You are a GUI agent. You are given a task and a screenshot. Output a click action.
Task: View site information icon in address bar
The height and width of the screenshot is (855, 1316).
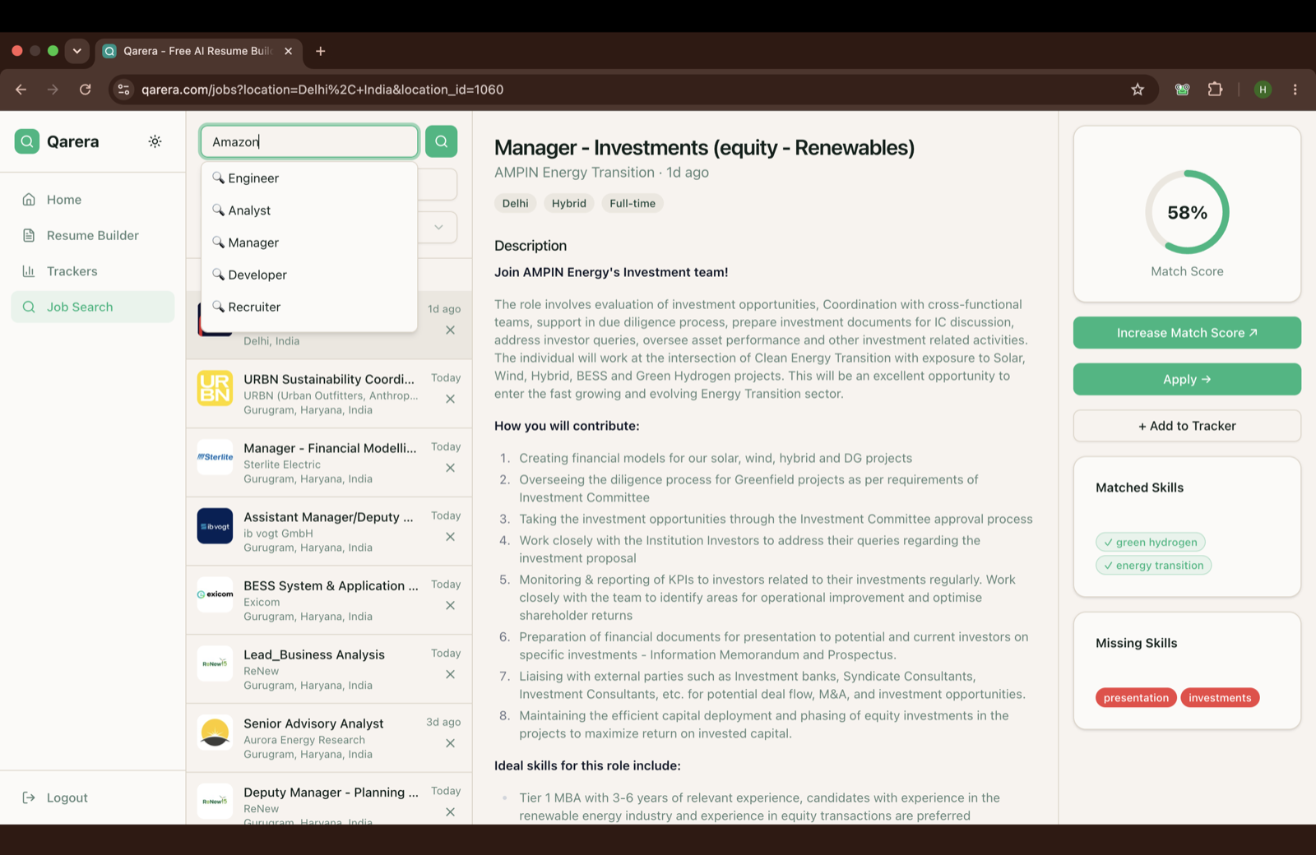[123, 90]
